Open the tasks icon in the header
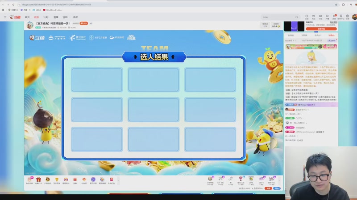The width and height of the screenshot is (357, 200). pos(348,16)
